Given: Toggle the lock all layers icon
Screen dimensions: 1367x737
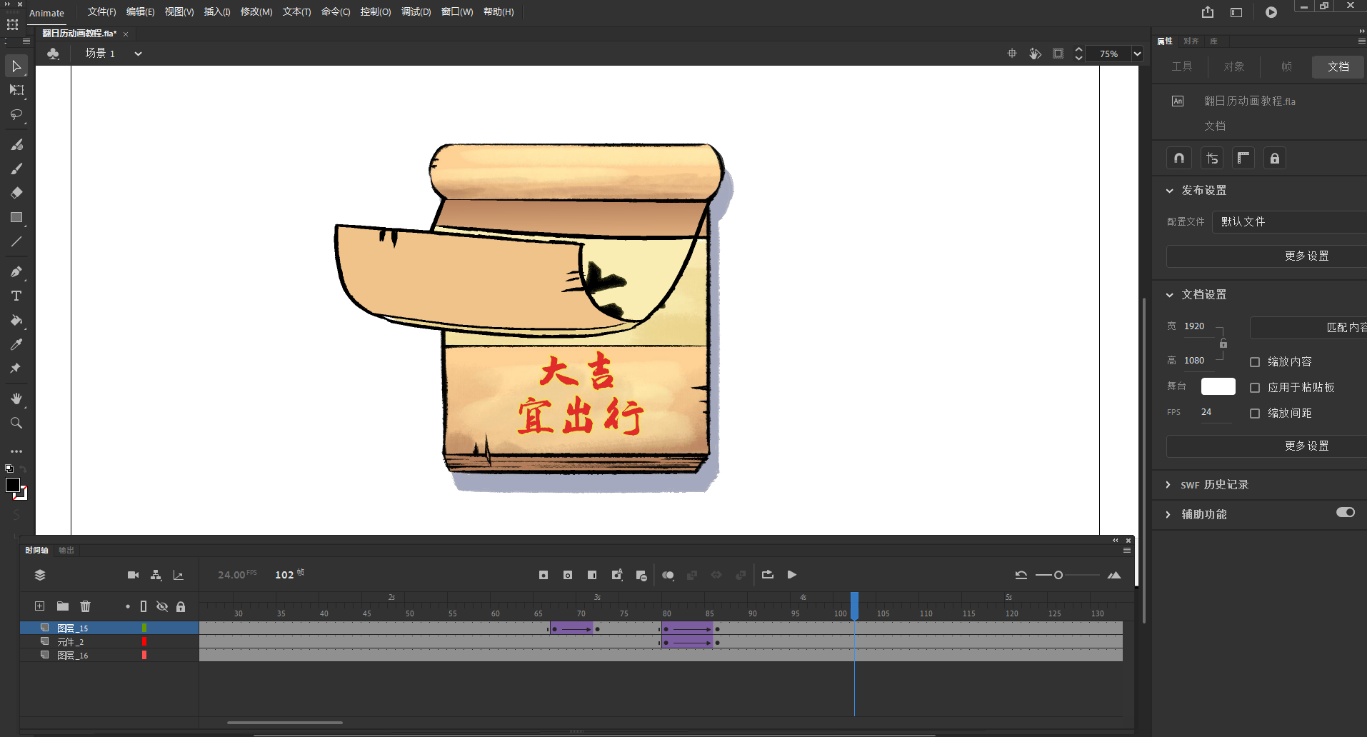Looking at the screenshot, I should tap(181, 606).
